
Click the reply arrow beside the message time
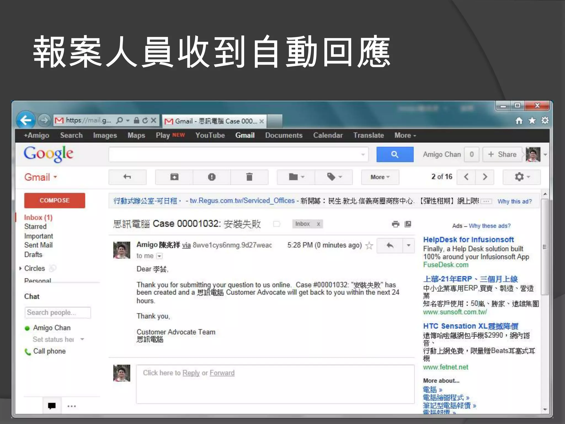pos(390,245)
